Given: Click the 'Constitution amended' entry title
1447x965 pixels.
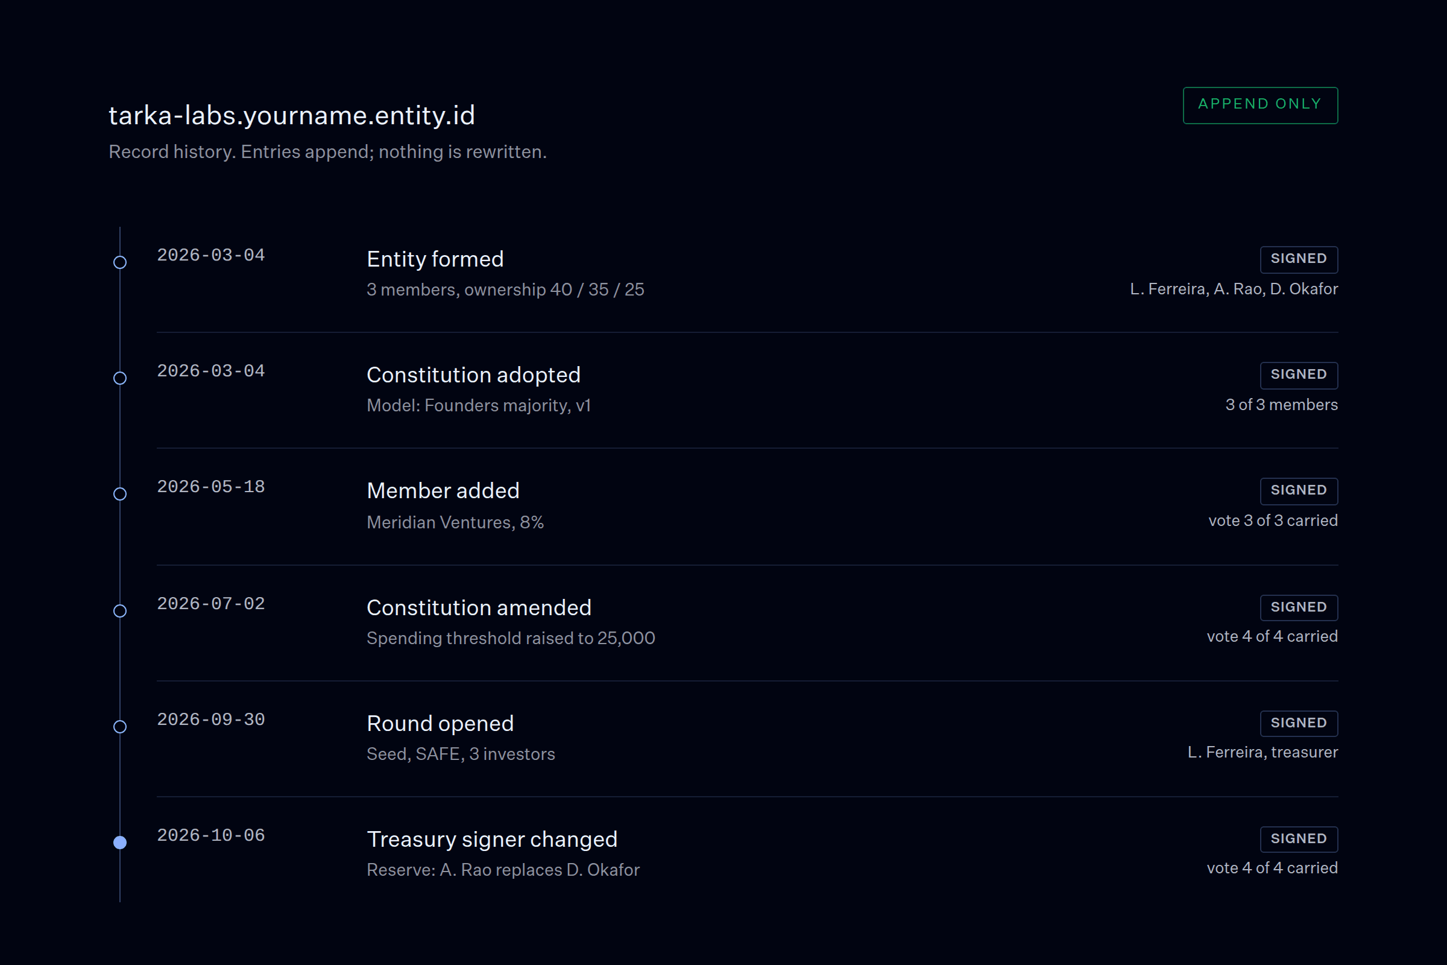Looking at the screenshot, I should (x=479, y=607).
